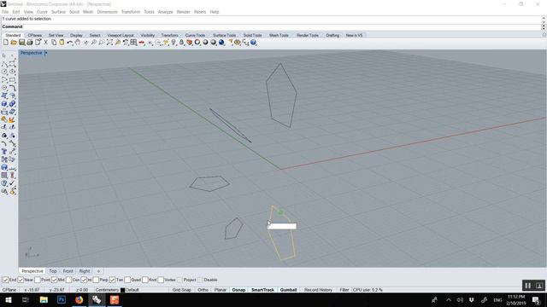The height and width of the screenshot is (307, 547).
Task: Open the Default layer selector in status bar
Action: pos(132,290)
